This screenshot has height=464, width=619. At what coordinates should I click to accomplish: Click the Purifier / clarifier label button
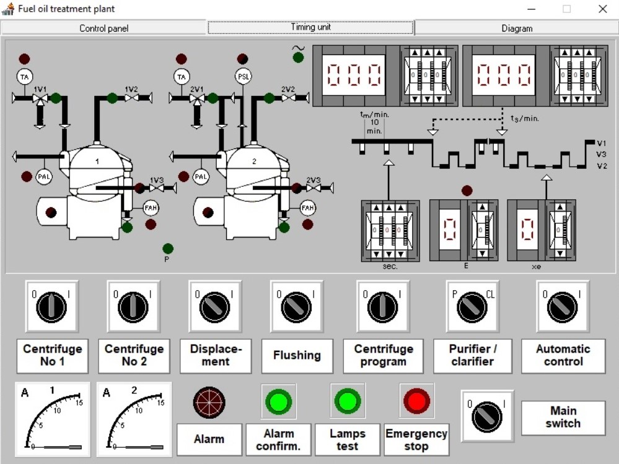473,356
